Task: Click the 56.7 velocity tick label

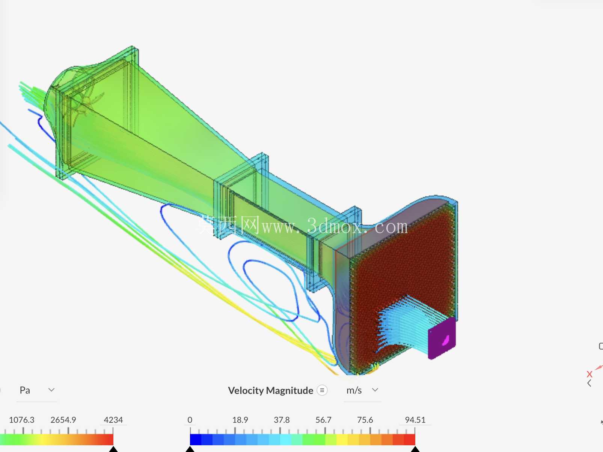Action: [x=324, y=420]
